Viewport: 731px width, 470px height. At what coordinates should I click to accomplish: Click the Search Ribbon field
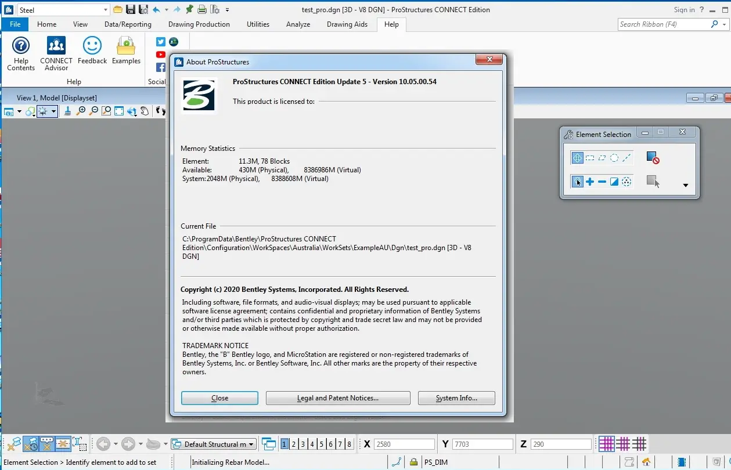[x=663, y=24]
